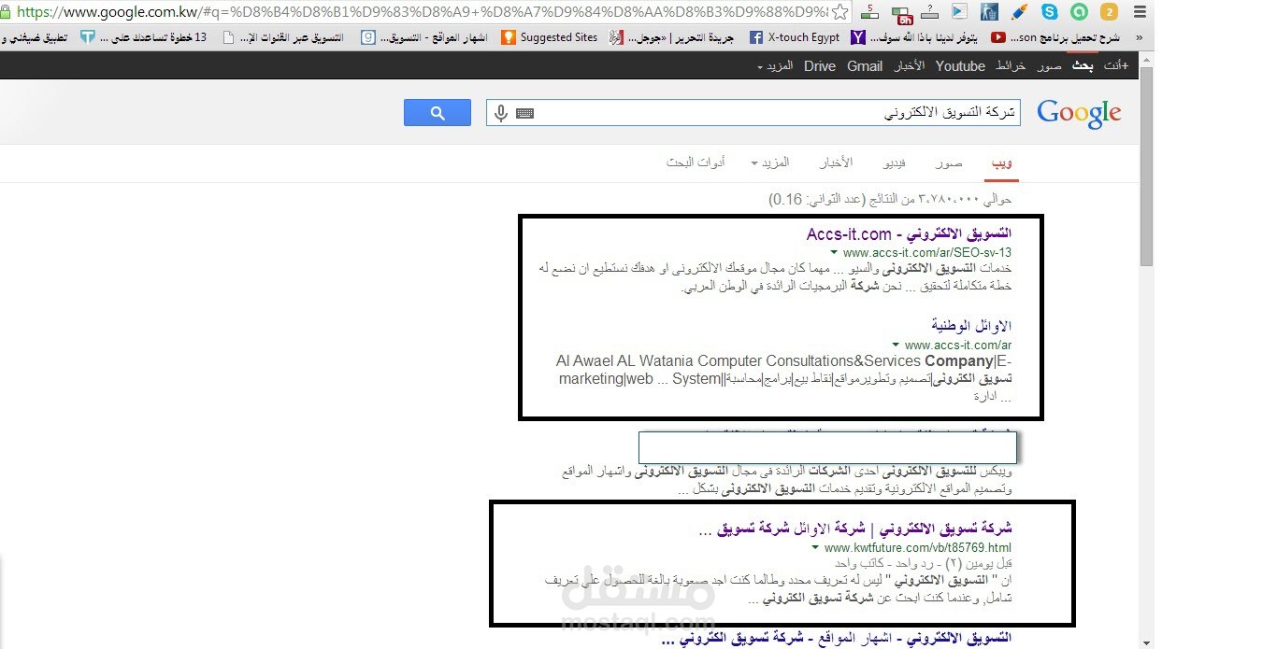The width and height of the screenshot is (1277, 649).
Task: Expand the المزيد dropdown in search tabs
Action: (x=769, y=162)
